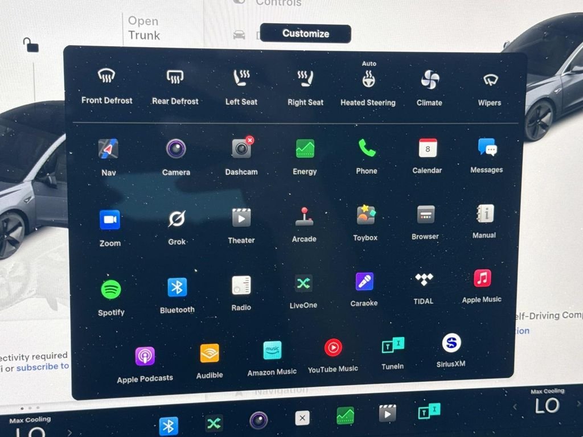
Task: Launch the TIDAL app
Action: (424, 288)
